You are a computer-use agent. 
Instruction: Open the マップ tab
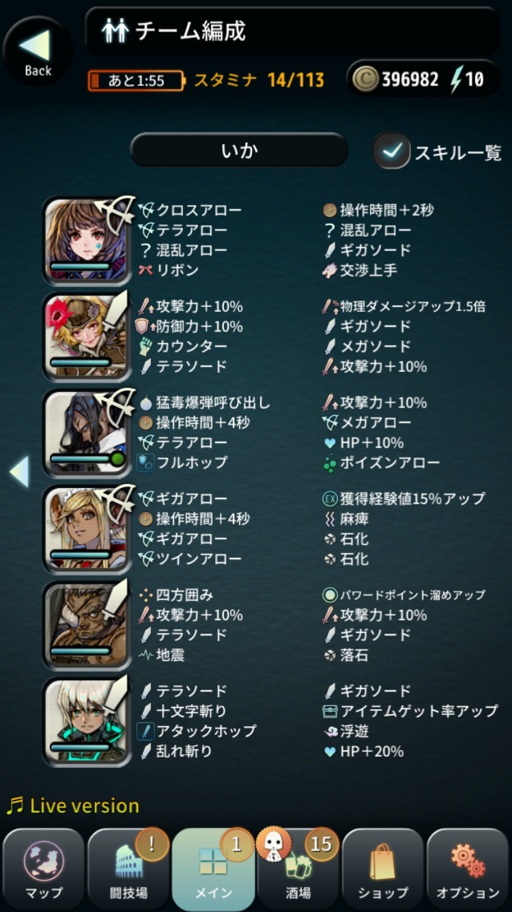(44, 870)
